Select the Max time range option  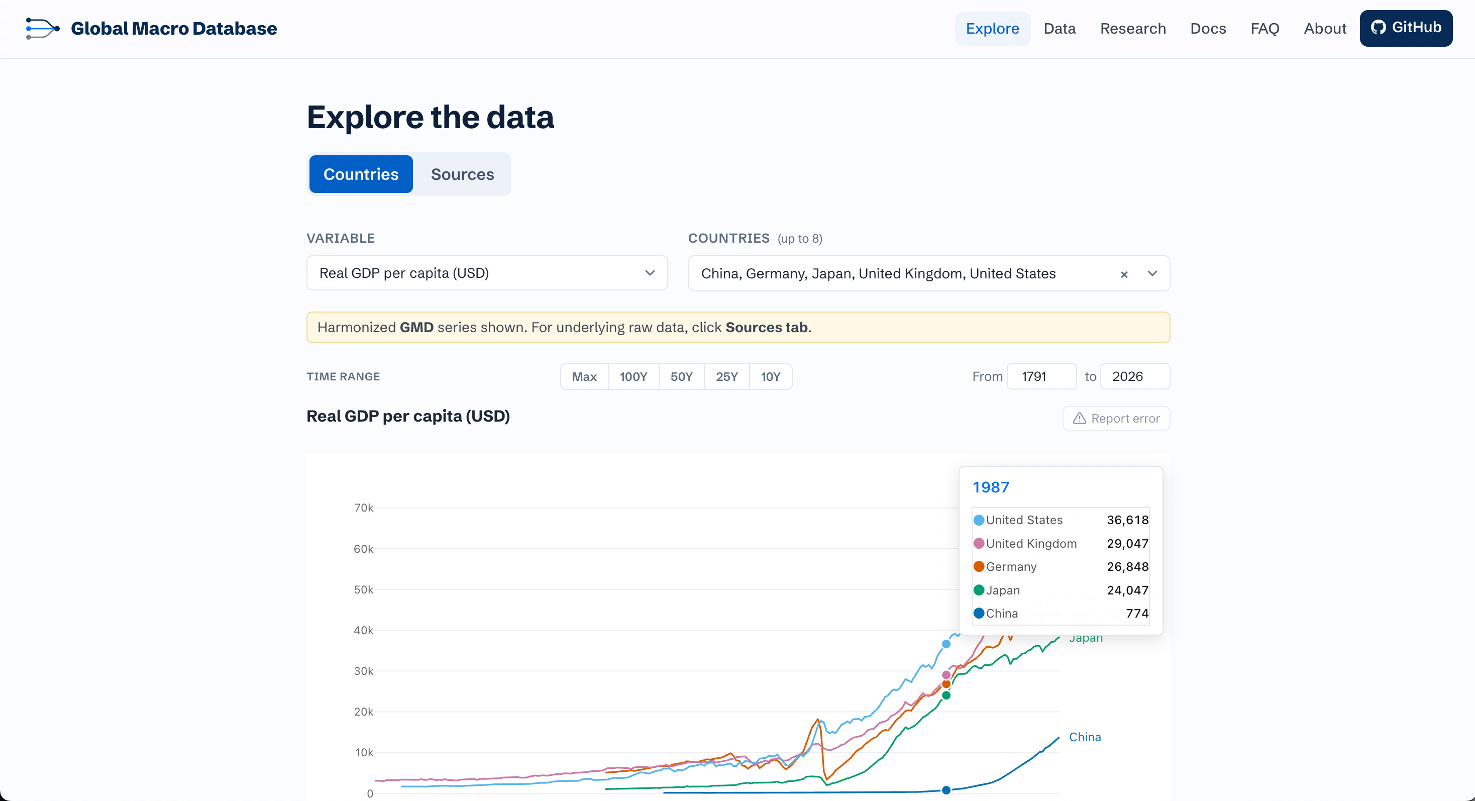coord(584,377)
